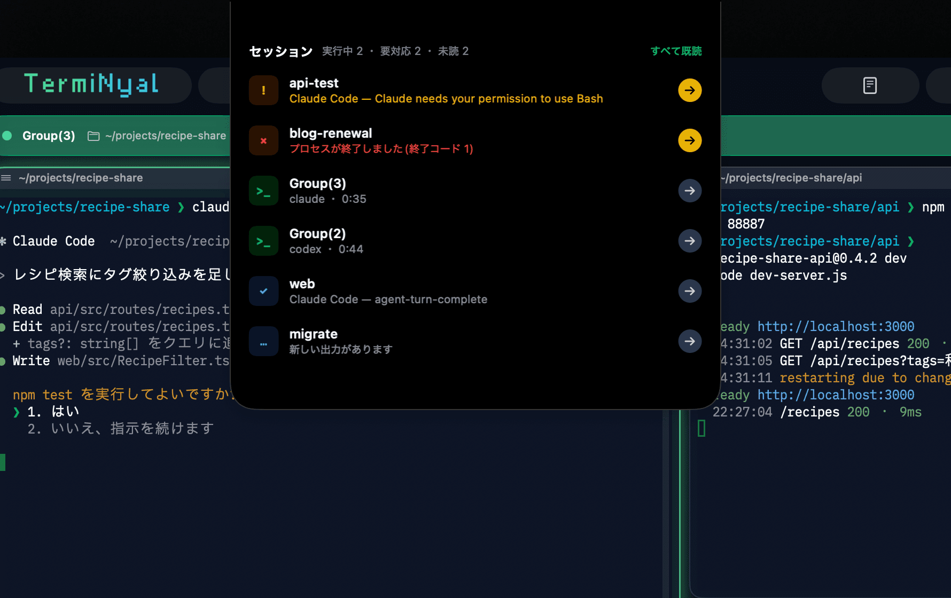Select the web session title
951x598 pixels.
point(302,284)
